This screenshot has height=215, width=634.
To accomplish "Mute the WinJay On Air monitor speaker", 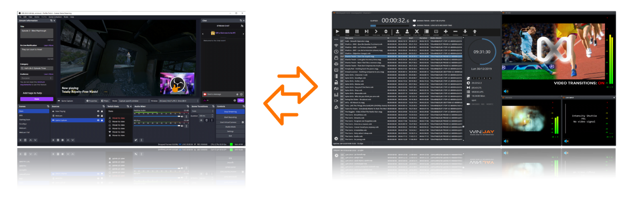I will (x=506, y=91).
